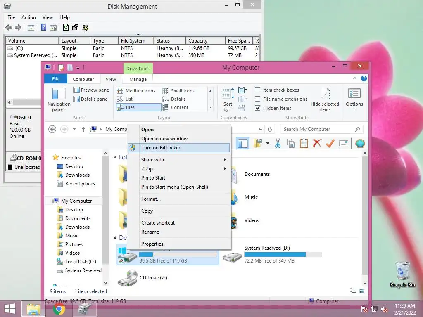Choose Properties in the context menu
The image size is (423, 317).
[179, 244]
